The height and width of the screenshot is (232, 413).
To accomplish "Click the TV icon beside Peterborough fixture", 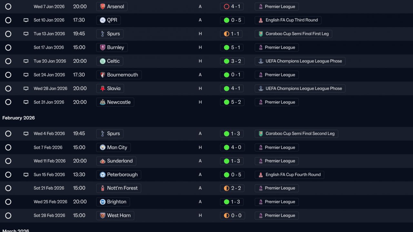I will 26,175.
